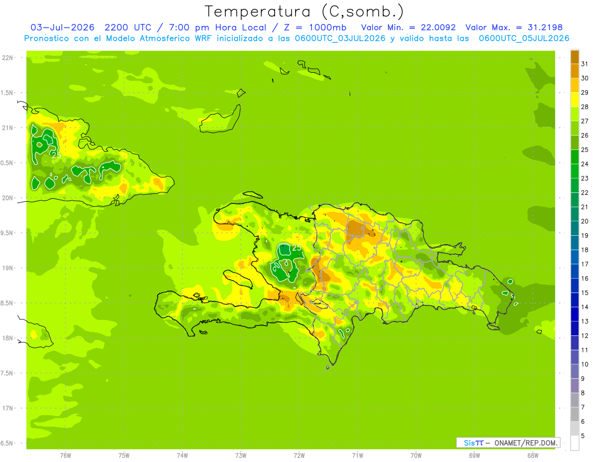
Task: Click the '22N' latitude label
Action: coord(7,58)
